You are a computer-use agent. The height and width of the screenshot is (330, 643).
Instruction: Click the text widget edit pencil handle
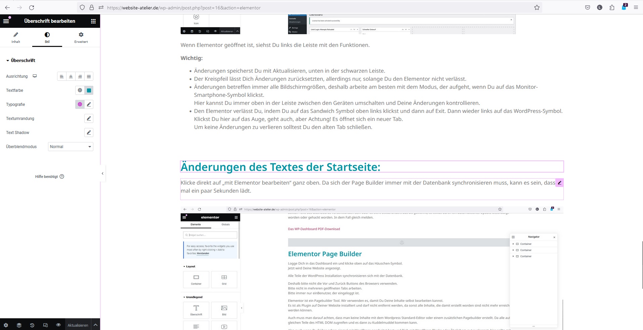559,183
